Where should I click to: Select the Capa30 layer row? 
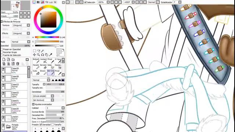(14, 111)
